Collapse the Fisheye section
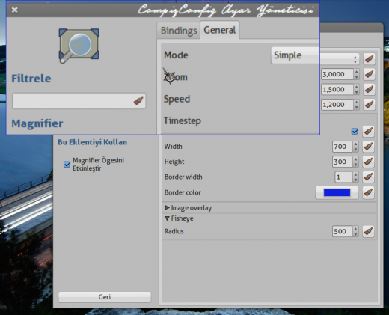This screenshot has height=315, width=389. coord(179,218)
